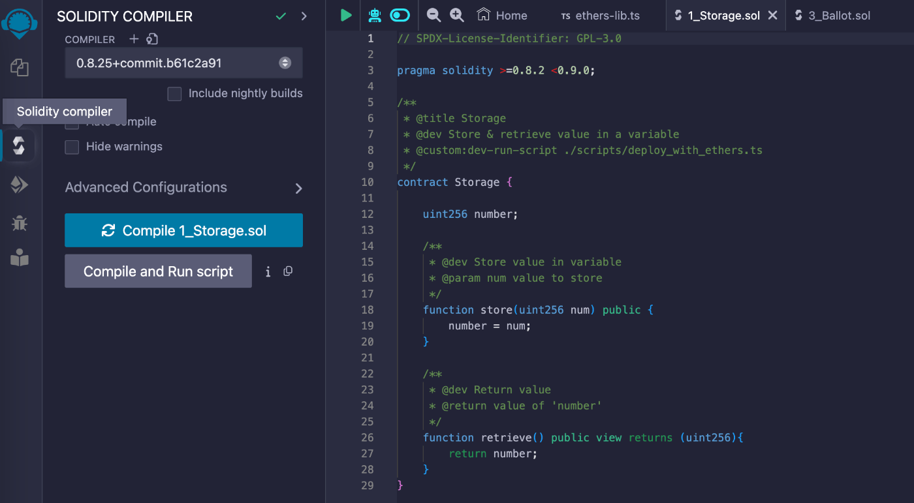Open the compiler version dropdown

coord(184,63)
